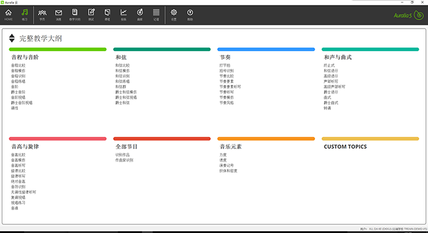Open the 无调性旋律听写 topic
This screenshot has height=233, width=428.
pos(23,192)
